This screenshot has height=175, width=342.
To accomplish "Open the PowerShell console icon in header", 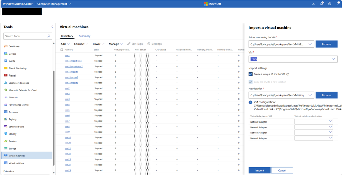I will tap(313, 4).
